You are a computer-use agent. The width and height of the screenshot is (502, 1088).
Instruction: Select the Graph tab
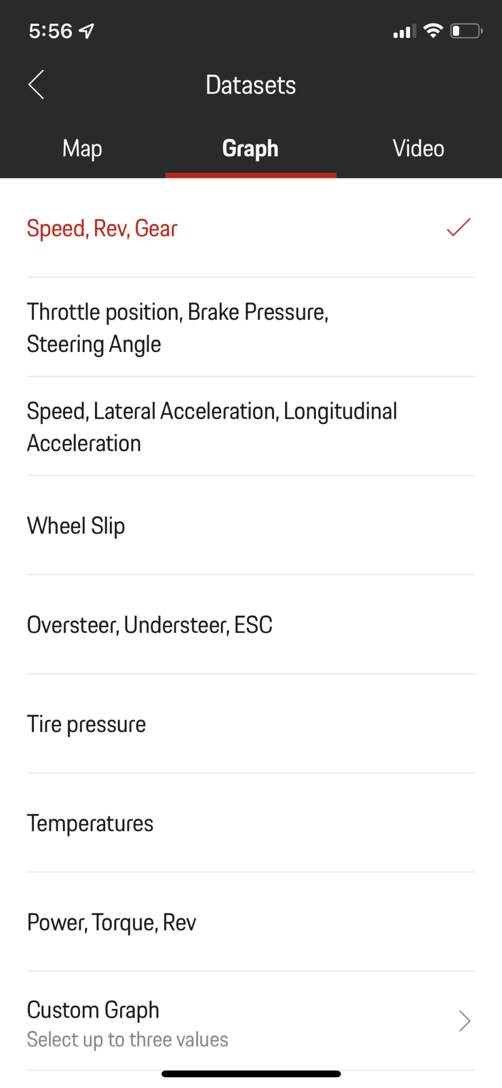click(x=250, y=148)
